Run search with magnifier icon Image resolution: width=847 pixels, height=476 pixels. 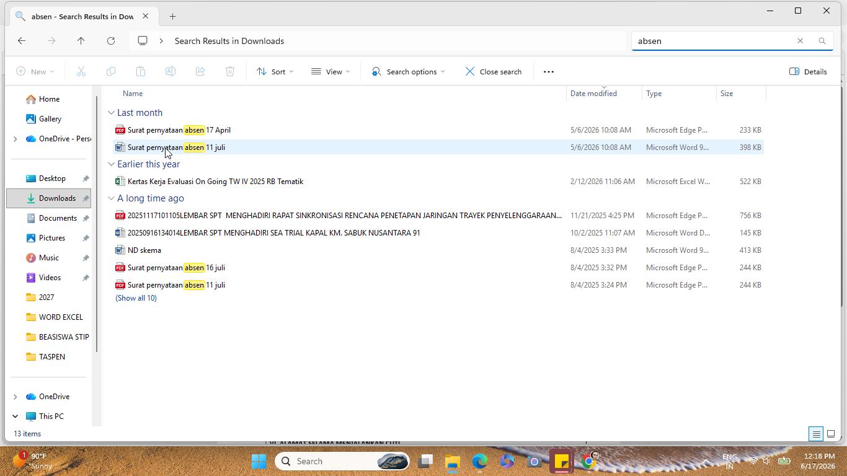coord(822,41)
